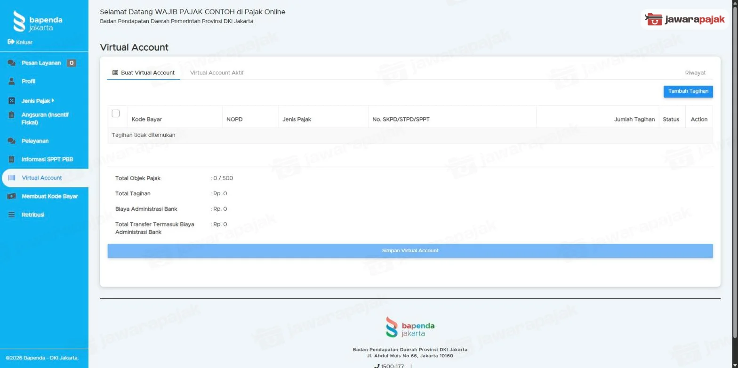Go to the Riwayat tab
The width and height of the screenshot is (738, 368).
tap(695, 73)
